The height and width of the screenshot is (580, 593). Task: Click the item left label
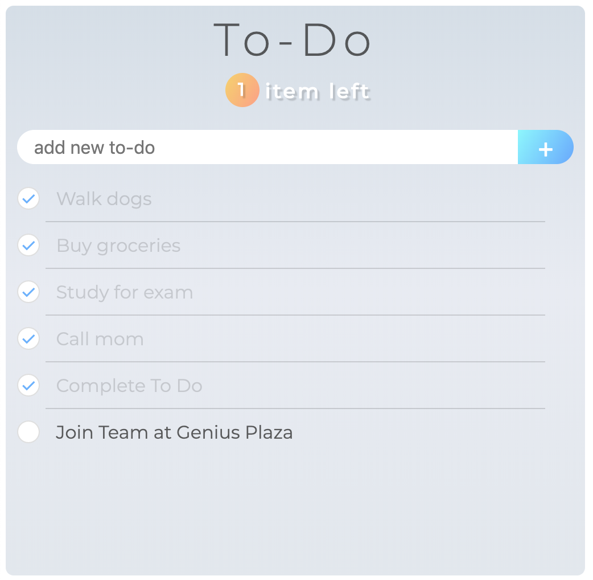(316, 91)
